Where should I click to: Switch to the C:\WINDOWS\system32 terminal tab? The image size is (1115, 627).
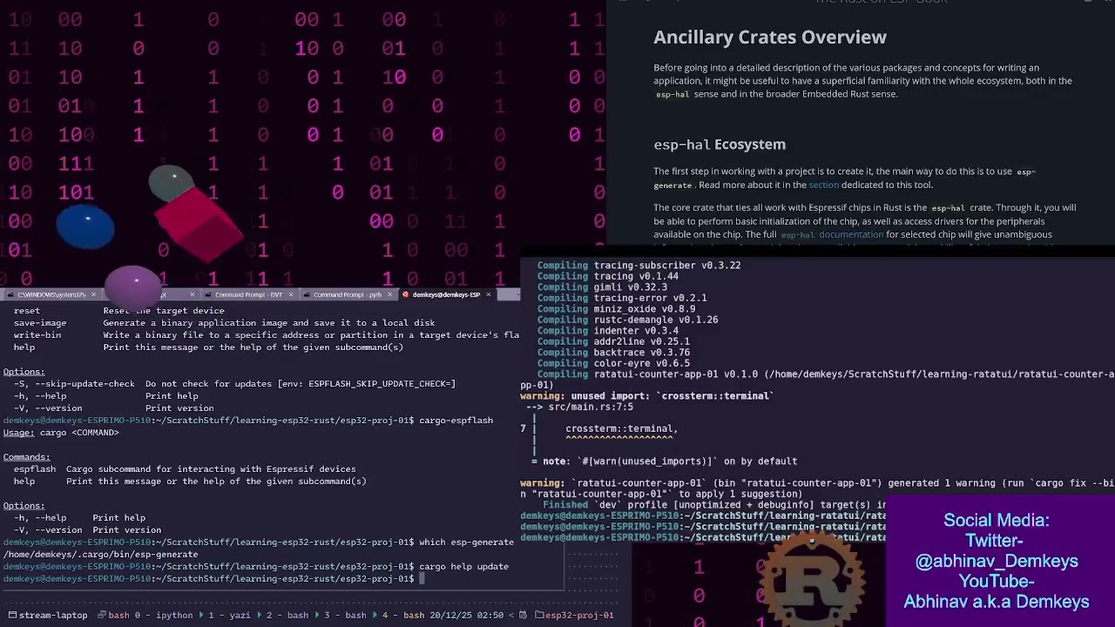[52, 294]
